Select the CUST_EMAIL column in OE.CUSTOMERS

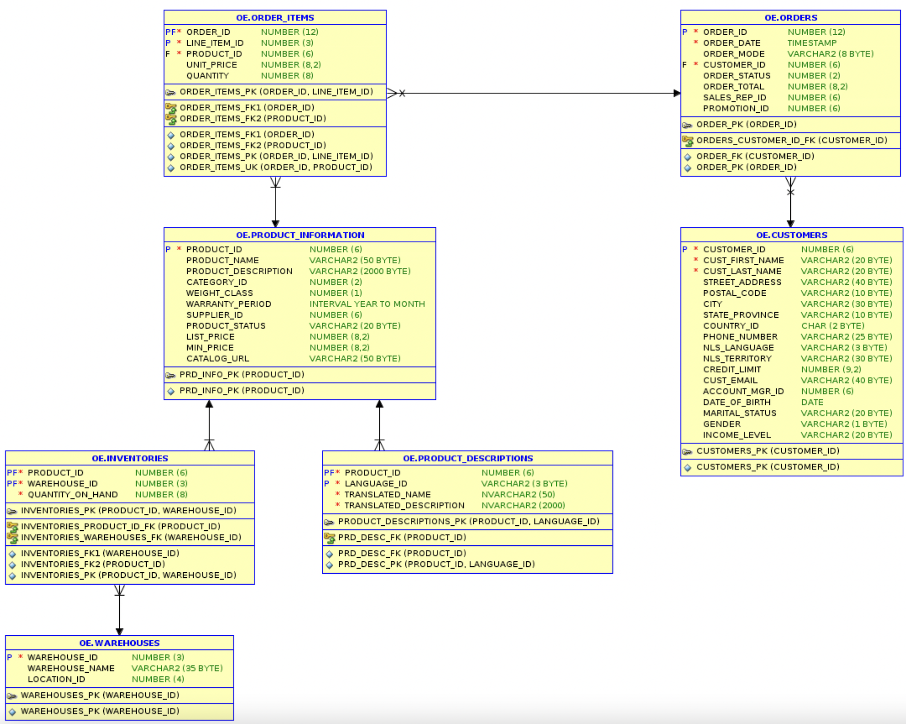(x=730, y=380)
